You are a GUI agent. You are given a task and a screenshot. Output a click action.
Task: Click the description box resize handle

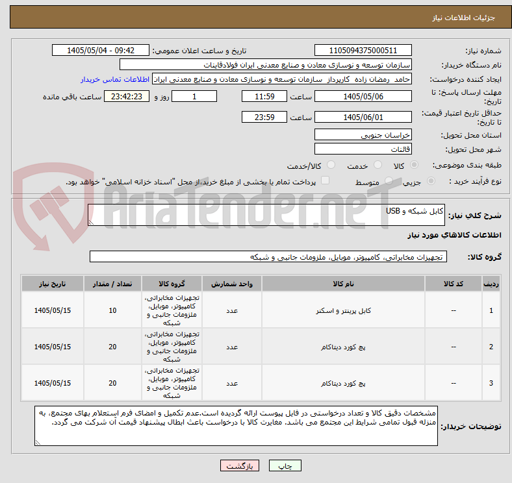pos(91,222)
